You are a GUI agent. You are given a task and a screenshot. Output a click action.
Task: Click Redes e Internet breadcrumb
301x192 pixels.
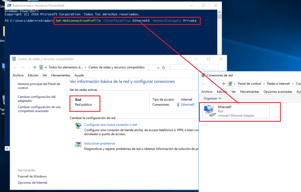tap(278, 83)
